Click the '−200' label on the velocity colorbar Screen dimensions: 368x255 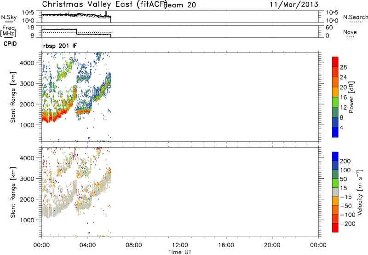tap(347, 224)
